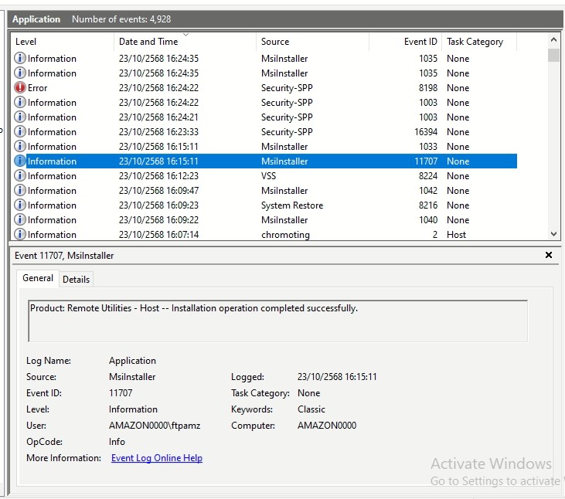Click info icon of VSS 8224 row
Viewport: 565px width, 499px height.
(20, 175)
